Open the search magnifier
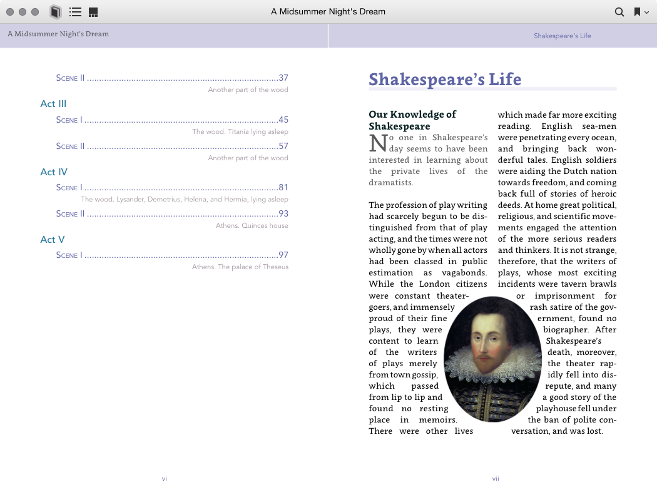 619,12
